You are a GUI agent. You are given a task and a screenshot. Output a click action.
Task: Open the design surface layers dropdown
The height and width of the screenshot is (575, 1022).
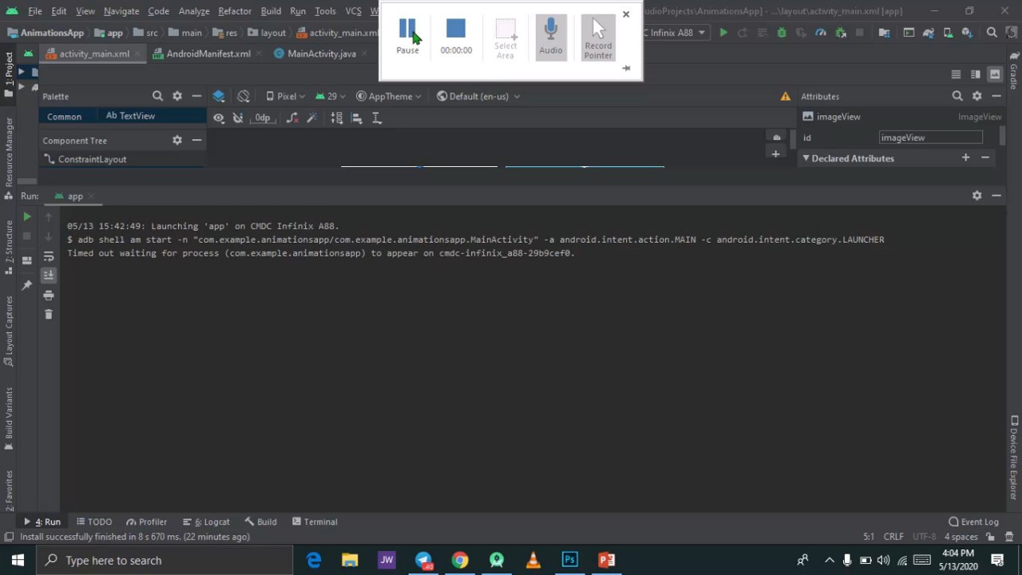[x=219, y=96]
